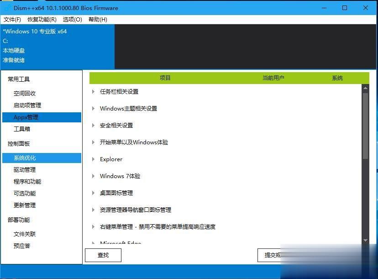Screen dimensions: 378x279
Task: Open 更新管理
Action: [x=25, y=205]
